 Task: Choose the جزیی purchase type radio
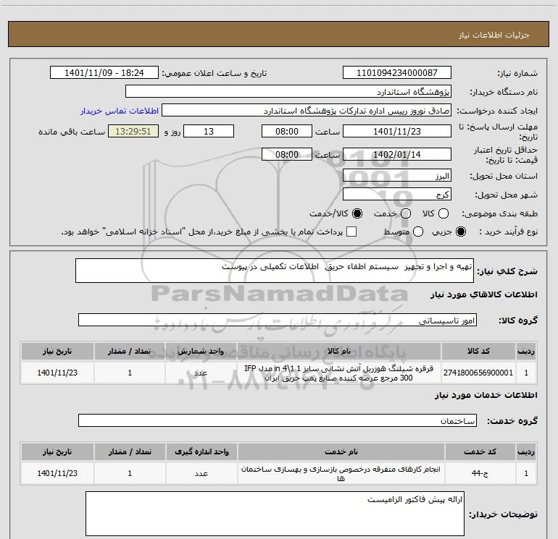461,232
